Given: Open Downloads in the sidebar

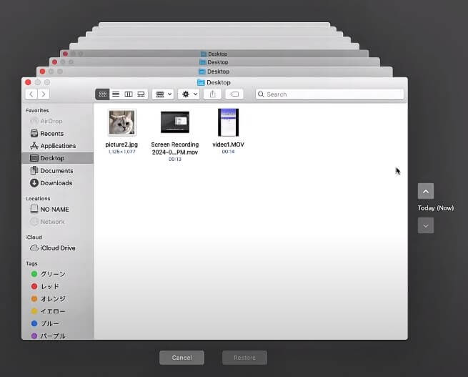Looking at the screenshot, I should (58, 183).
